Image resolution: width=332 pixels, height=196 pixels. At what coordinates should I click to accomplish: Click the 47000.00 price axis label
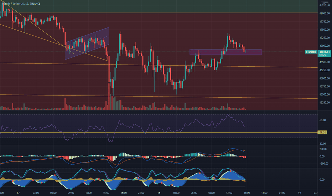[x=325, y=46]
